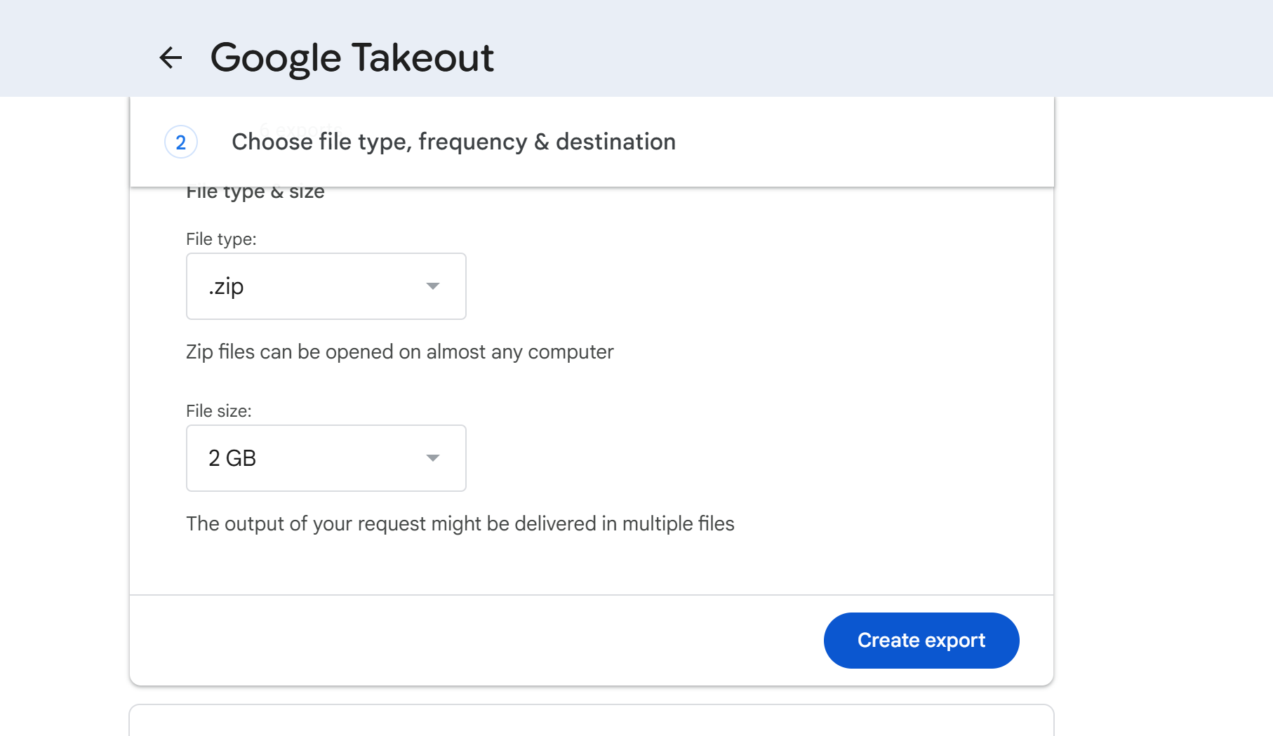This screenshot has width=1273, height=736.
Task: Click the .zip dropdown arrow indicator
Action: (433, 286)
